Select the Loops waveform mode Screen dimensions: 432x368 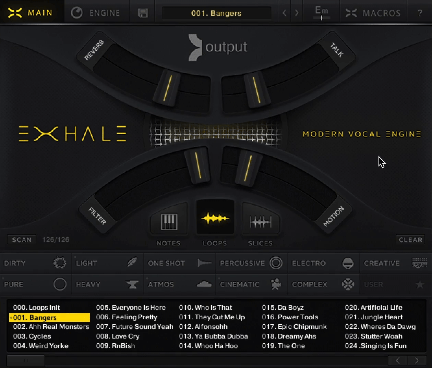(x=215, y=218)
